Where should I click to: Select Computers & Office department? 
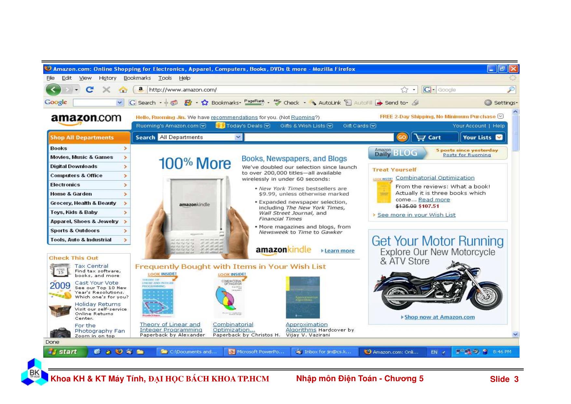[89, 175]
